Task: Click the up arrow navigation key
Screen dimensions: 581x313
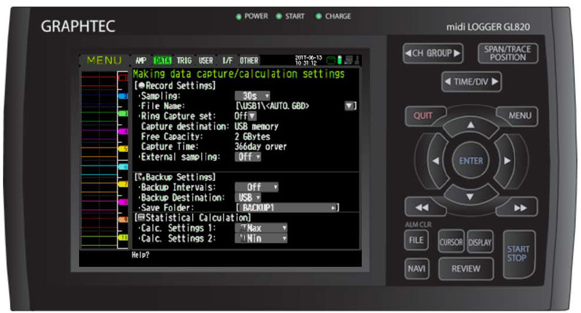Action: coord(470,125)
